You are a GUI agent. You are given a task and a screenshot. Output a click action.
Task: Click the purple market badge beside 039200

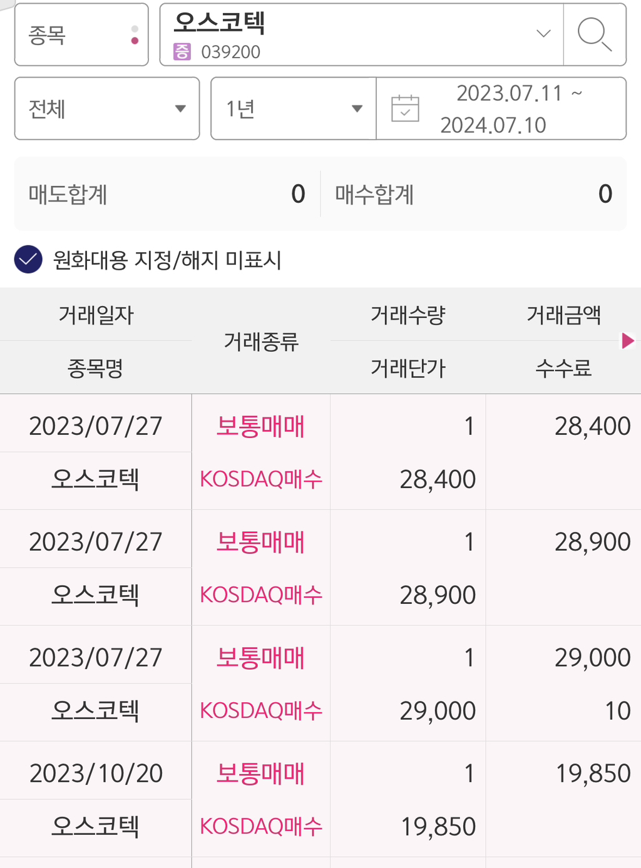coord(182,51)
